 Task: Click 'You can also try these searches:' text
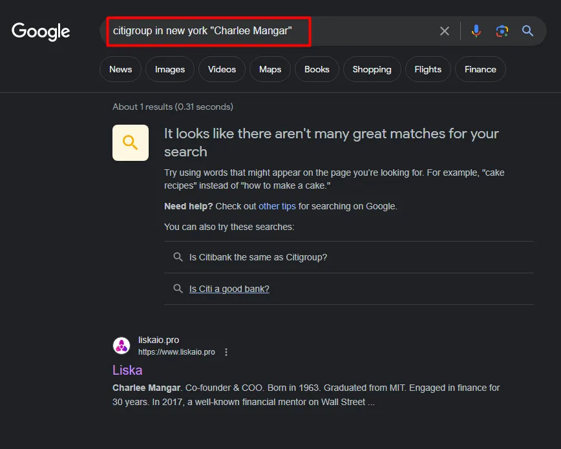point(229,227)
